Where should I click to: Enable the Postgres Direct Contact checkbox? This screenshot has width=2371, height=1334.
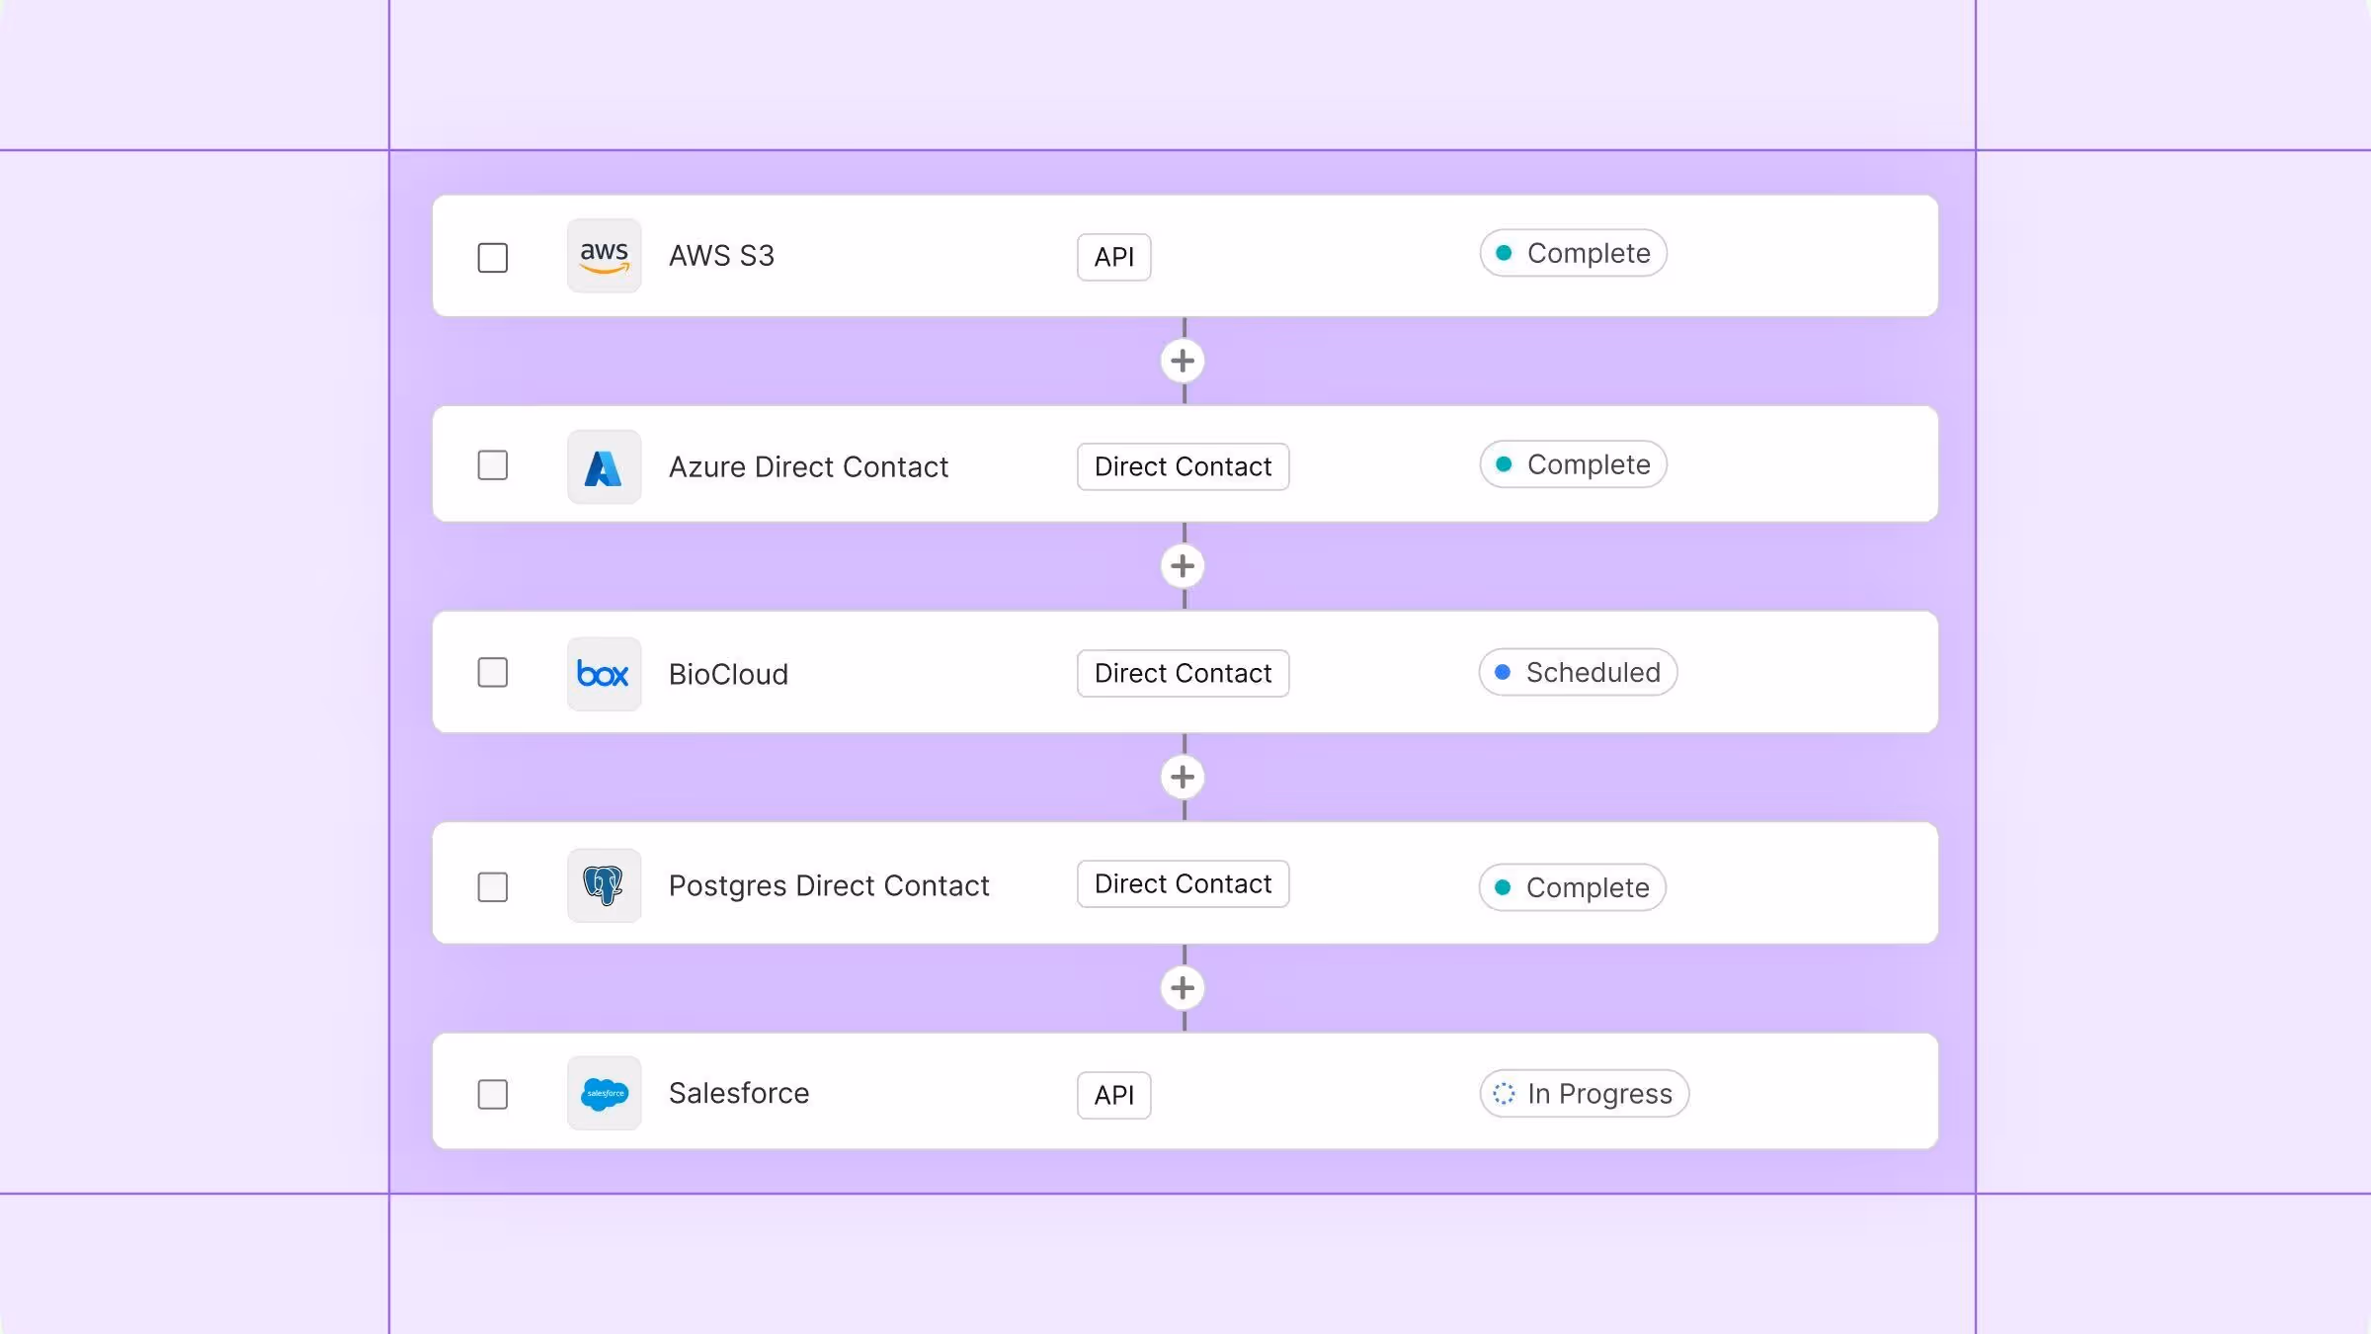pos(492,887)
